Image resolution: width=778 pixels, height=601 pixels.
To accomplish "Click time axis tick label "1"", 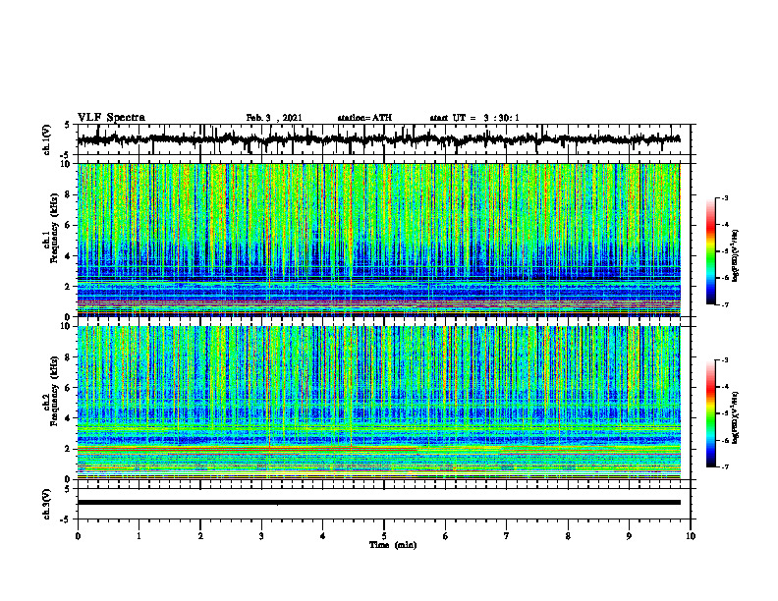I will click(x=139, y=536).
